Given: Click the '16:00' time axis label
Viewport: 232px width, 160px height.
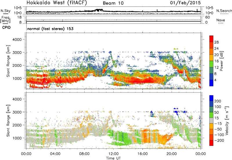Looking at the screenshot, I should point(142,154).
